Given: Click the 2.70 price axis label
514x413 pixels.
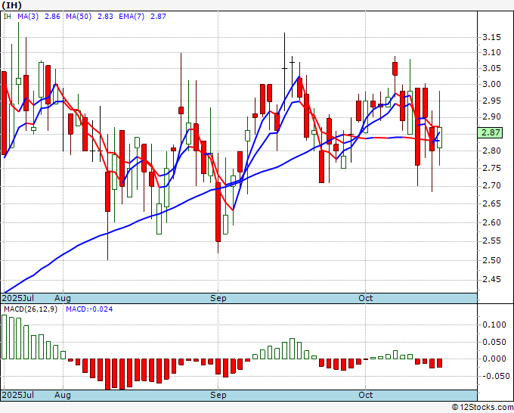Looking at the screenshot, I should point(492,185).
